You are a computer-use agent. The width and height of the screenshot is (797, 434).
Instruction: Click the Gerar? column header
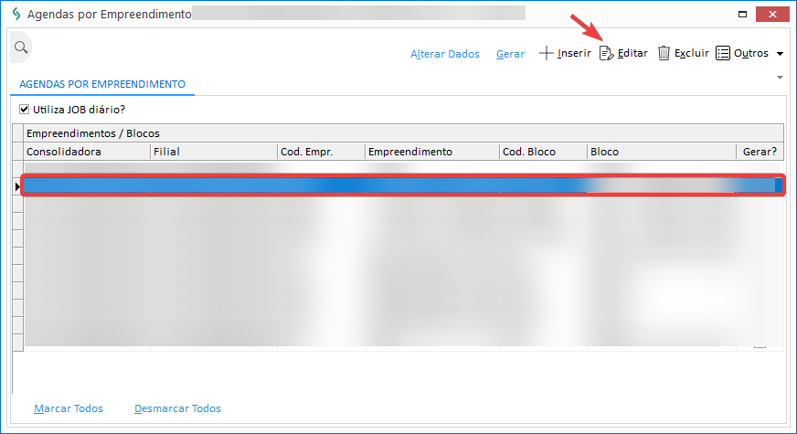759,152
